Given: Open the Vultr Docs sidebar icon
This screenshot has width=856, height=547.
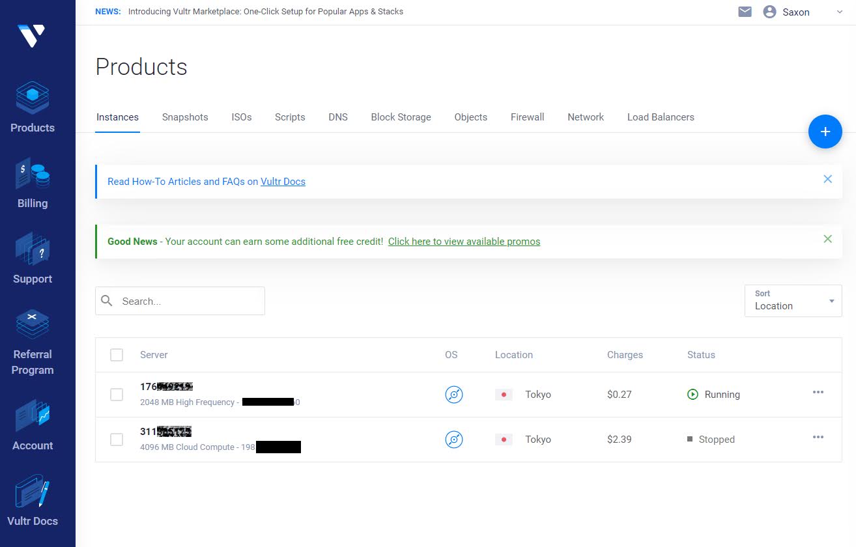Looking at the screenshot, I should pos(33,492).
